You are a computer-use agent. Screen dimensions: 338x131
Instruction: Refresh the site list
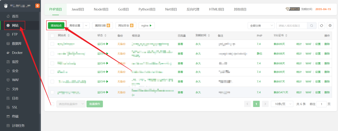coord(321,26)
